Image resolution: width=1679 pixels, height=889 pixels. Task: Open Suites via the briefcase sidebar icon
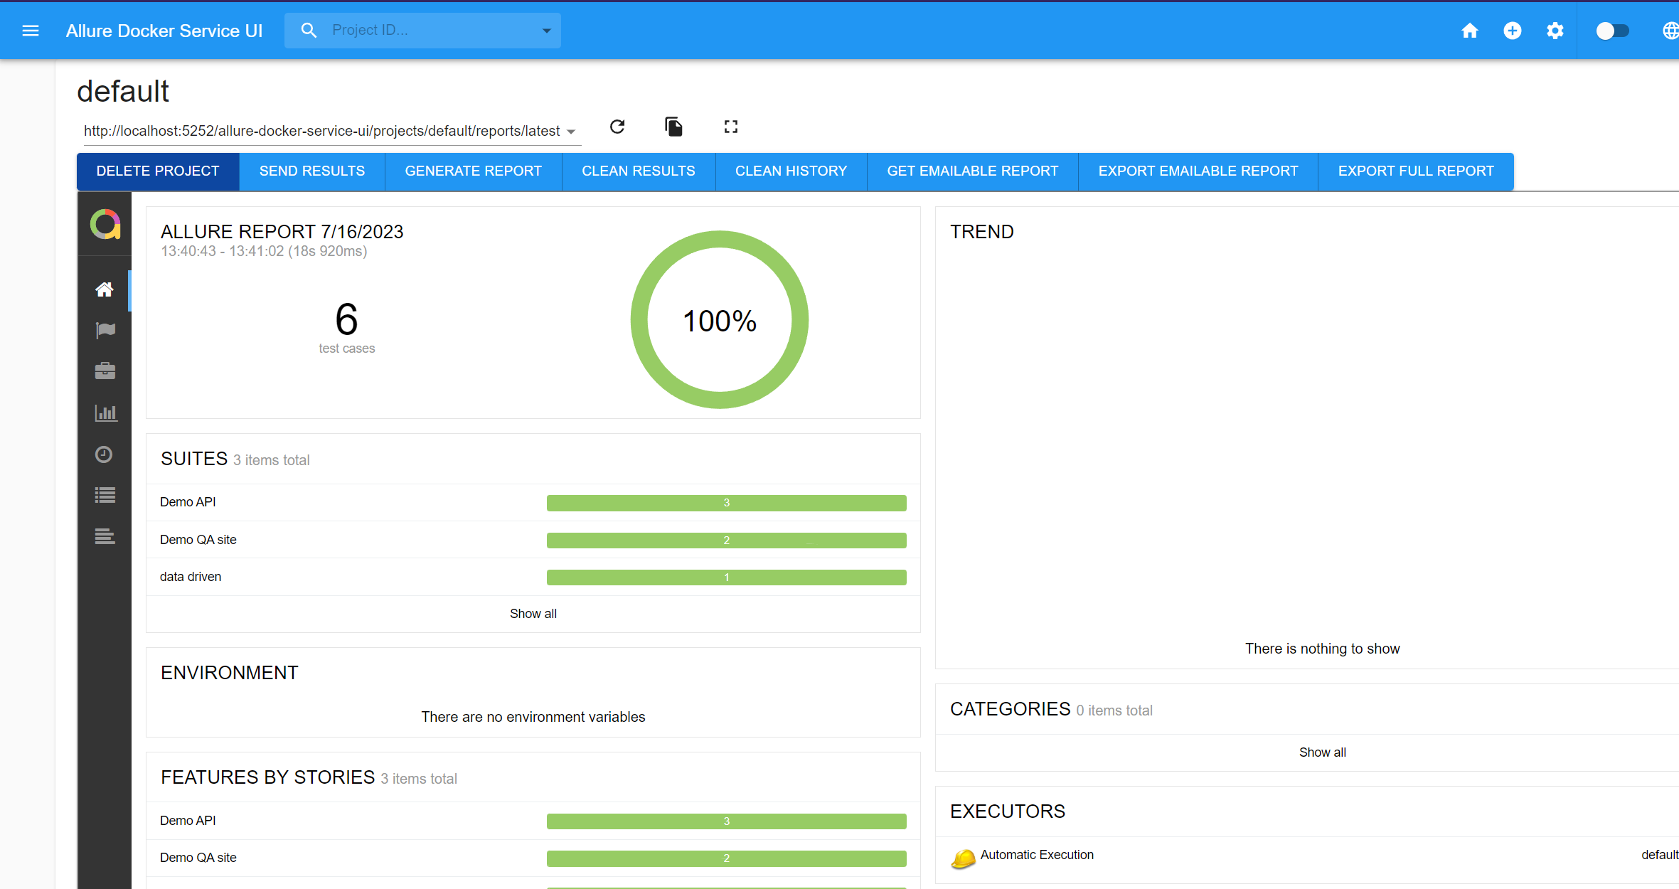coord(105,371)
